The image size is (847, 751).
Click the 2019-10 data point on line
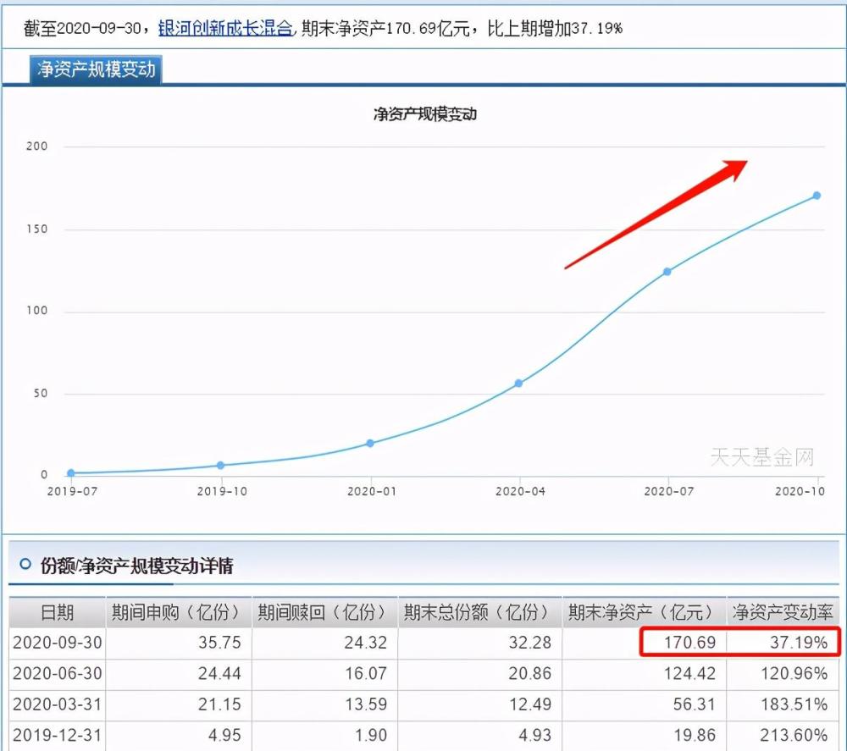[220, 466]
